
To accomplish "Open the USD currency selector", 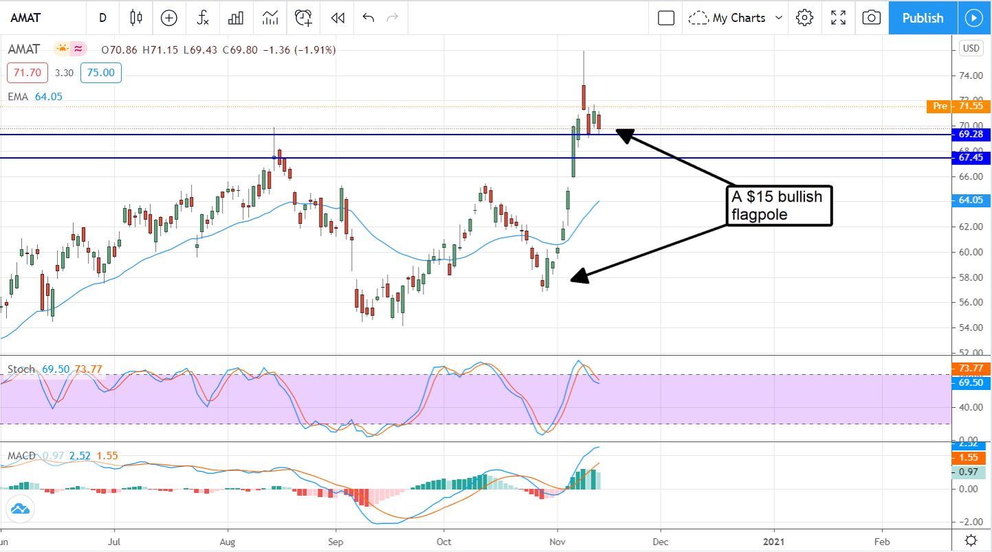I will [x=971, y=48].
